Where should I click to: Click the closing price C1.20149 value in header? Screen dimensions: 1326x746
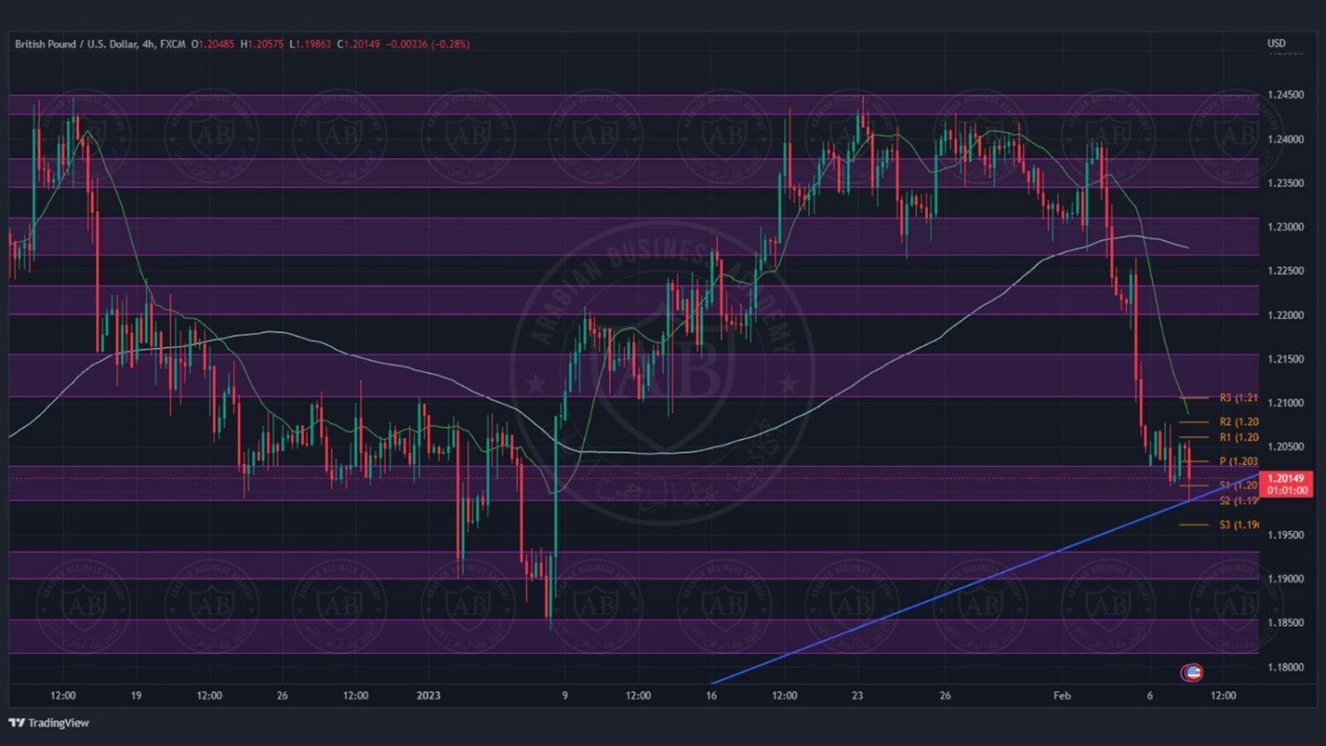pos(358,44)
